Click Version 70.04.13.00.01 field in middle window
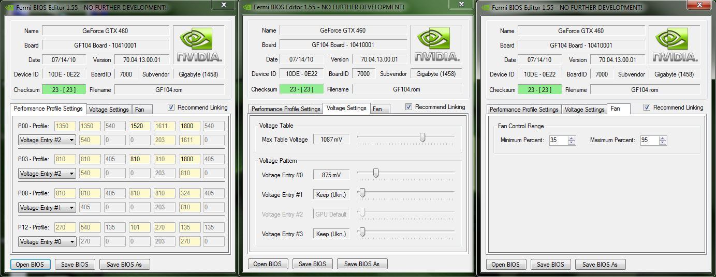This screenshot has height=277, width=716. [379, 59]
